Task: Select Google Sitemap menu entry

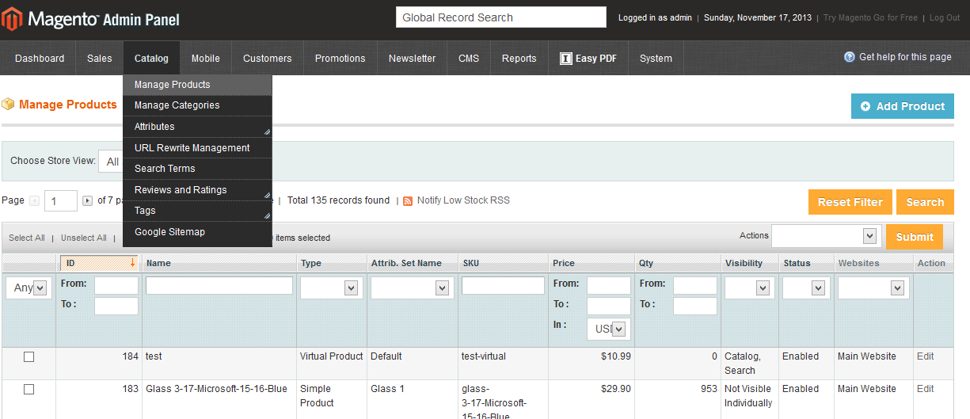Action: point(197,232)
